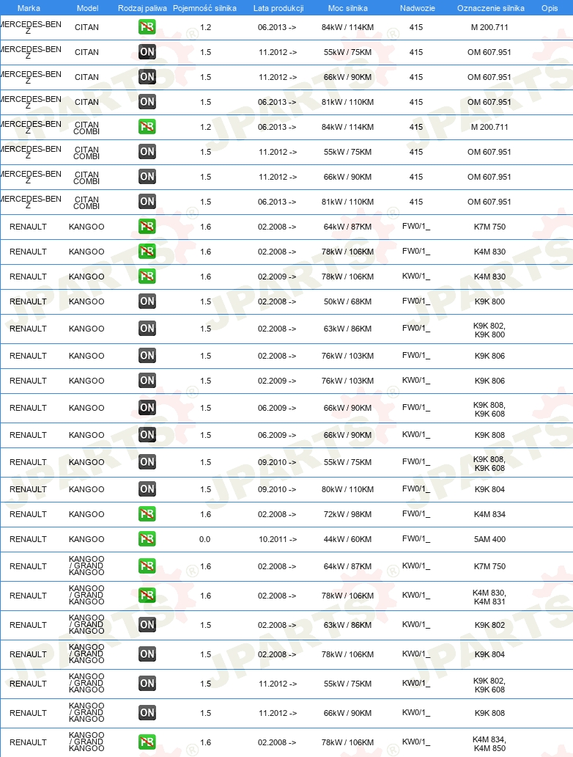Click the Rodzaj paliwa column header
Screen dimensions: 573x757
142,8
